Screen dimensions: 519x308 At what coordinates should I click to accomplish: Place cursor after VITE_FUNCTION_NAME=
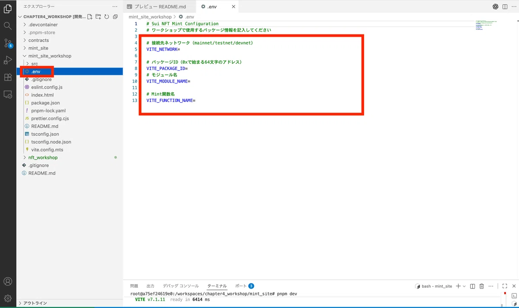(196, 100)
